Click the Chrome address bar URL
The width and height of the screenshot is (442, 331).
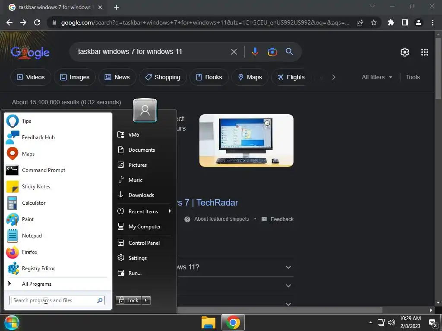click(205, 22)
